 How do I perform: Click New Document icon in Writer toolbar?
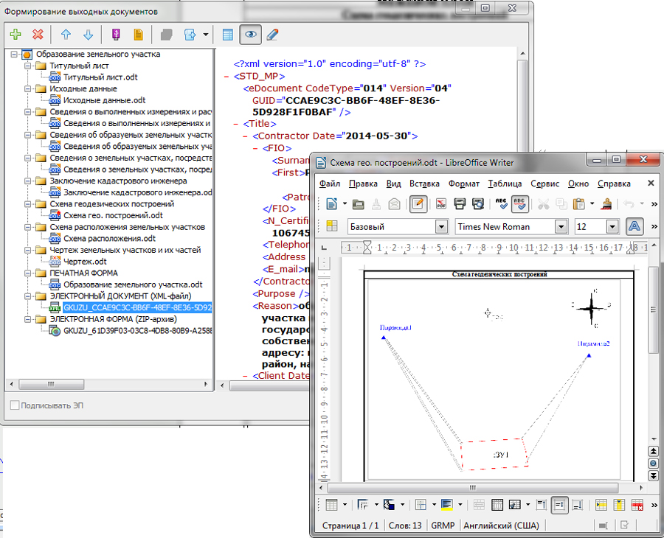331,204
